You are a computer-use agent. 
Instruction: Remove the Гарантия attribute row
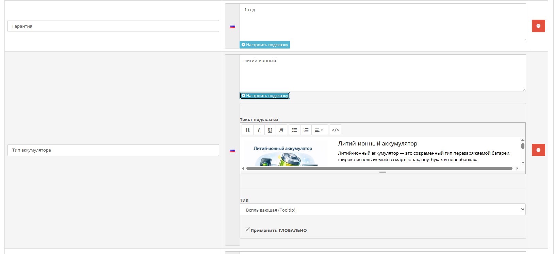click(x=538, y=26)
